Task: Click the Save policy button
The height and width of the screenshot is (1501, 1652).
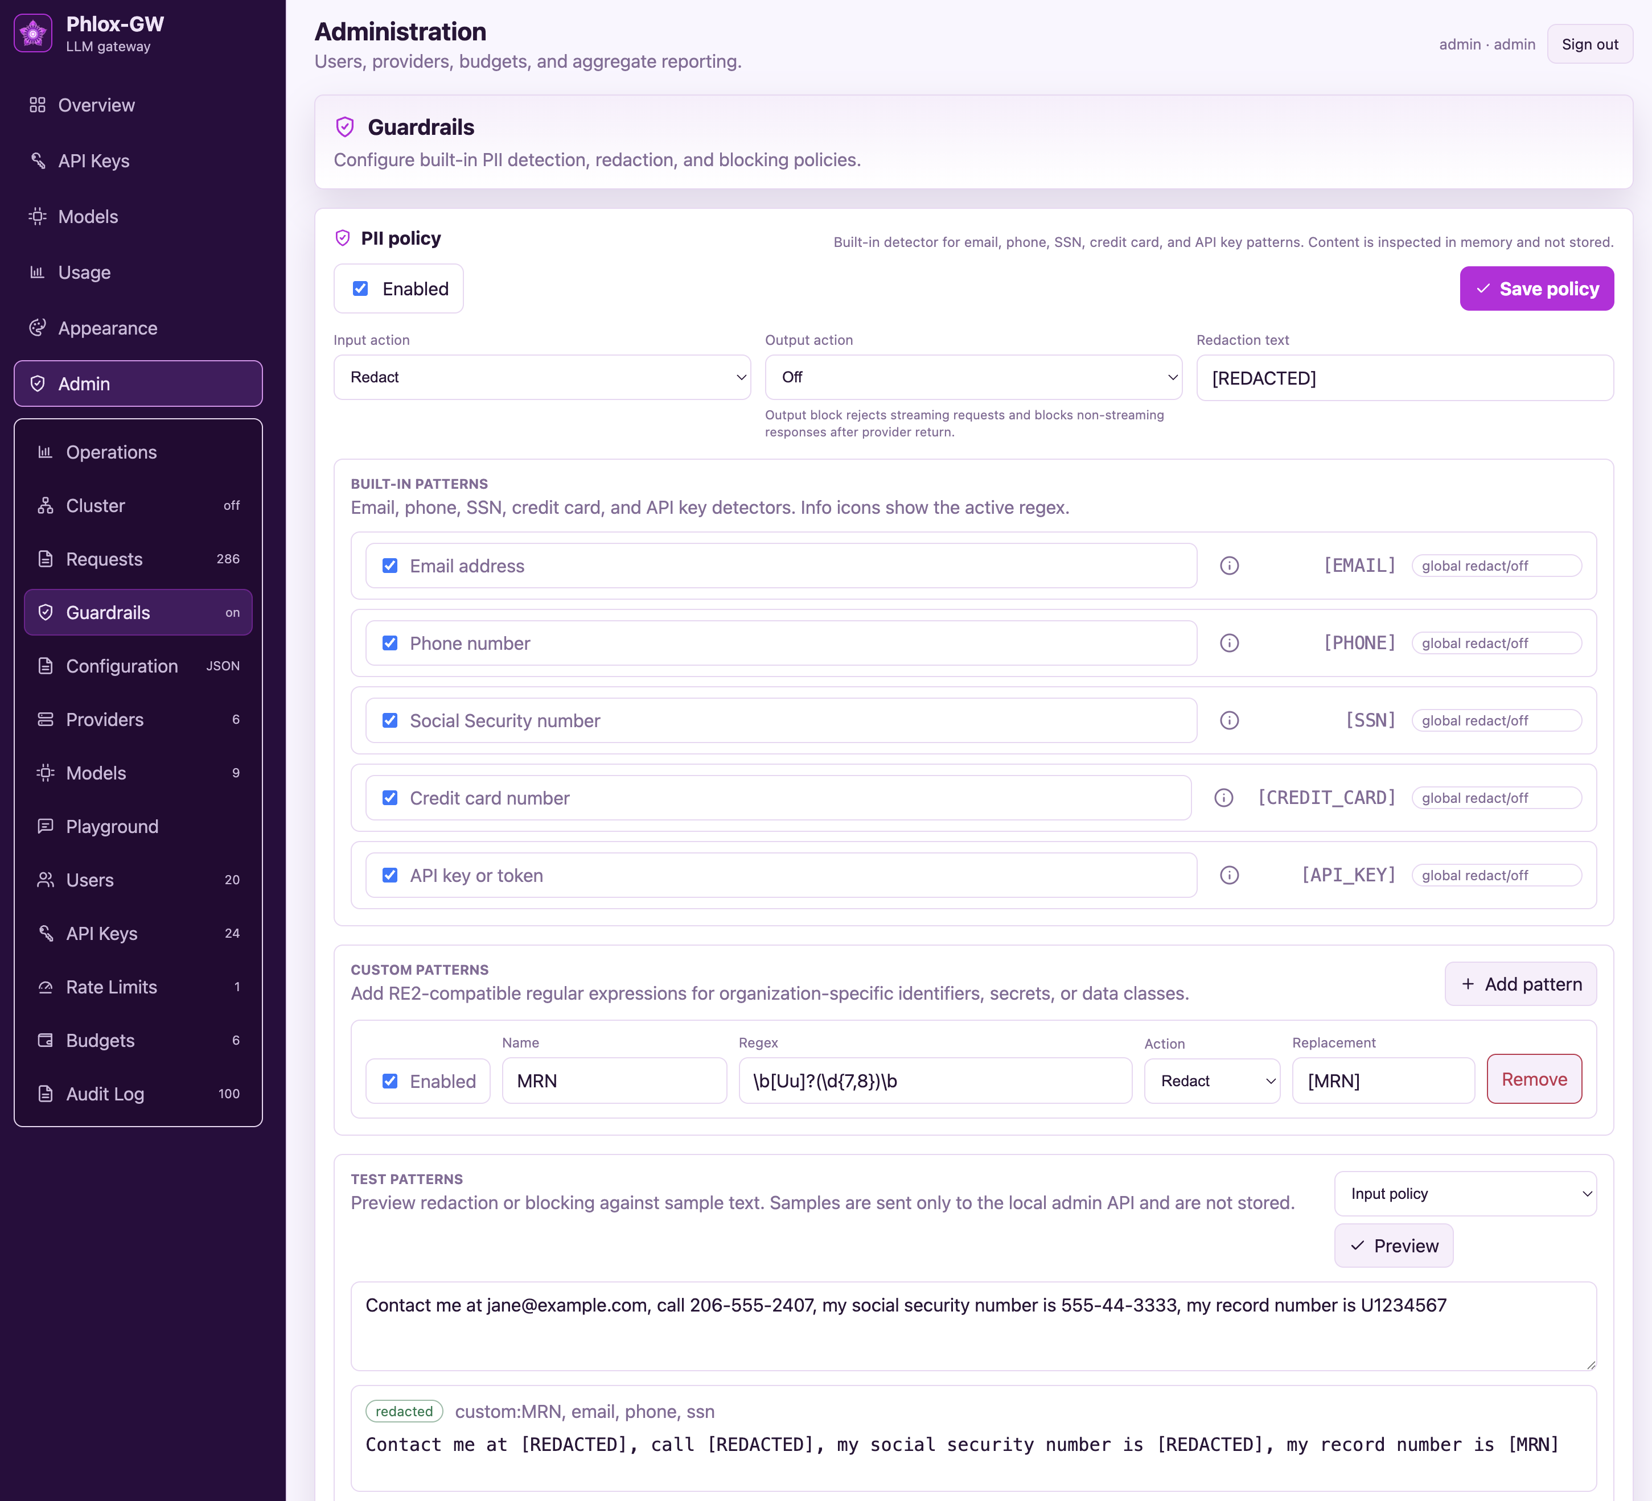Action: pyautogui.click(x=1536, y=288)
